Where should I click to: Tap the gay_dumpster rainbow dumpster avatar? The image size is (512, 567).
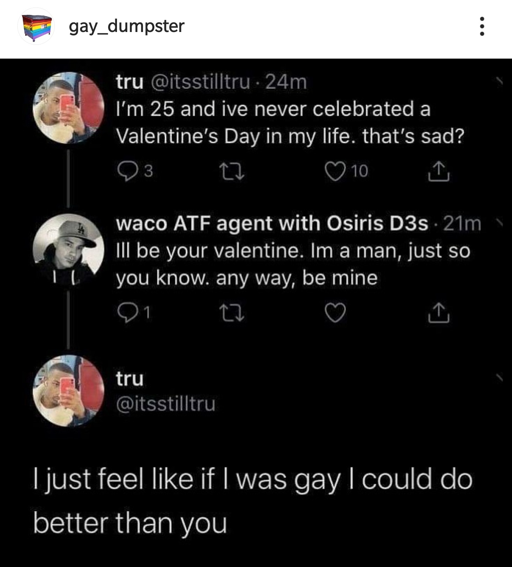(36, 26)
